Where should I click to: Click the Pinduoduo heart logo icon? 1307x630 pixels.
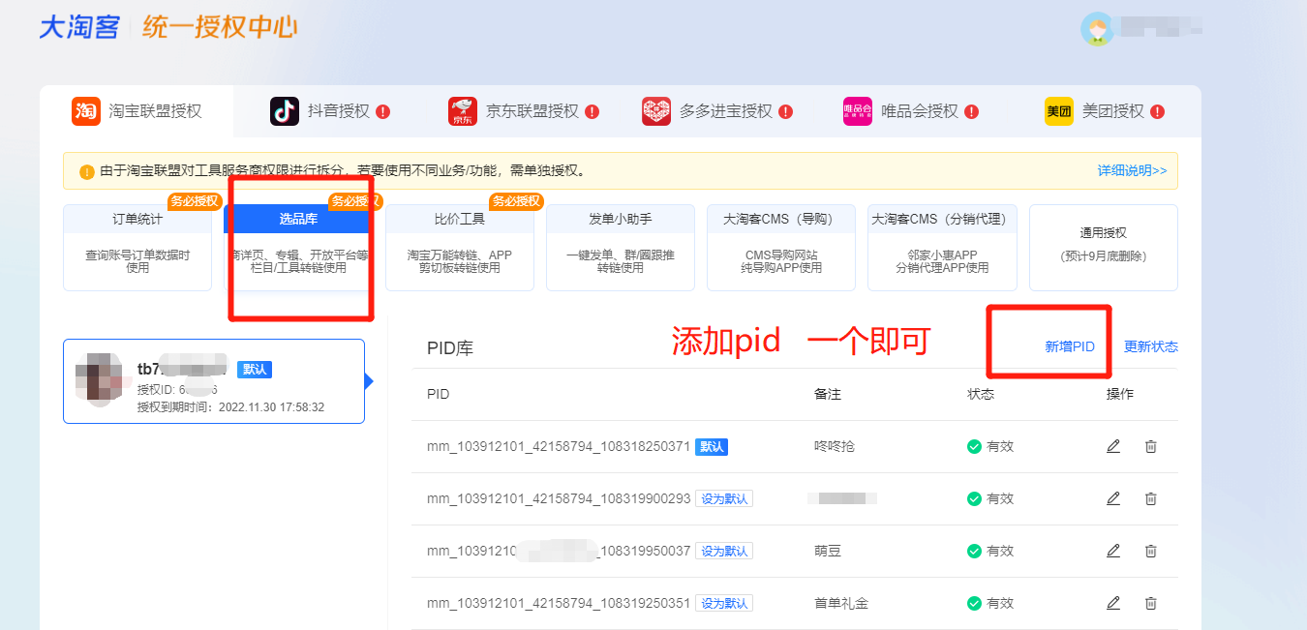[x=656, y=111]
